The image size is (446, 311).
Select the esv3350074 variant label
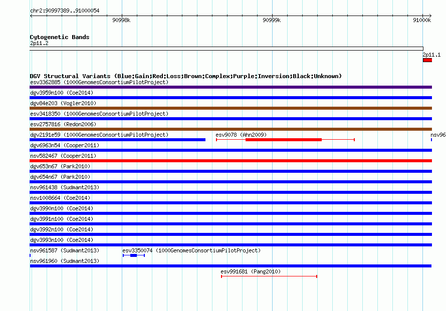pyautogui.click(x=191, y=250)
